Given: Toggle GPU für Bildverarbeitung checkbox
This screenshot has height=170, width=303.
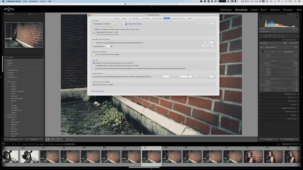Looking at the screenshot, I should 96,29.
